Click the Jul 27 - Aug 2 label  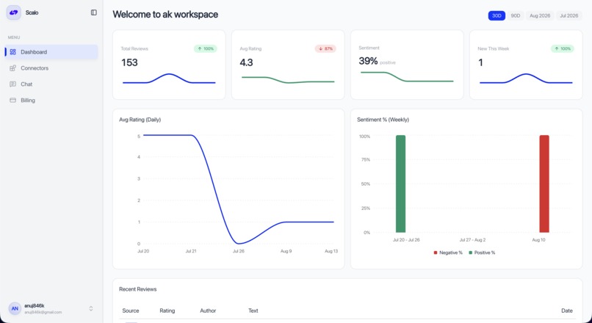pyautogui.click(x=472, y=239)
